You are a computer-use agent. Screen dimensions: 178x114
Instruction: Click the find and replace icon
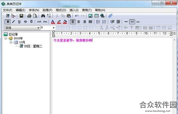point(49,16)
